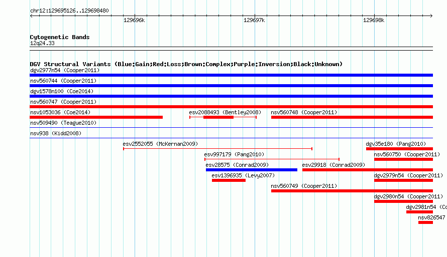The width and height of the screenshot is (447, 257).
Task: Click the dgv35e180 red bar
Action: (399, 149)
